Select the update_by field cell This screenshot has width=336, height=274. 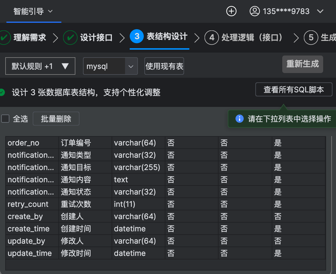[32, 241]
